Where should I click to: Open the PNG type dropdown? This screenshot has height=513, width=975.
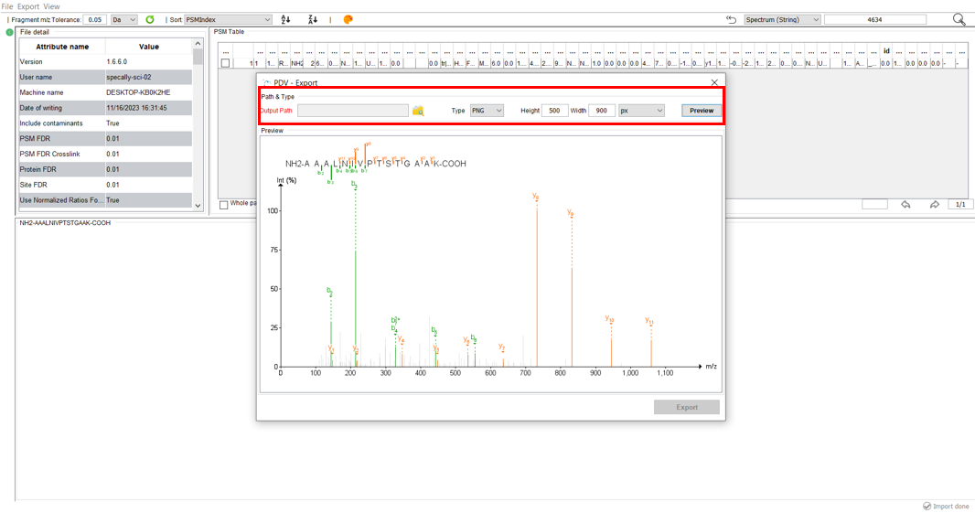487,111
